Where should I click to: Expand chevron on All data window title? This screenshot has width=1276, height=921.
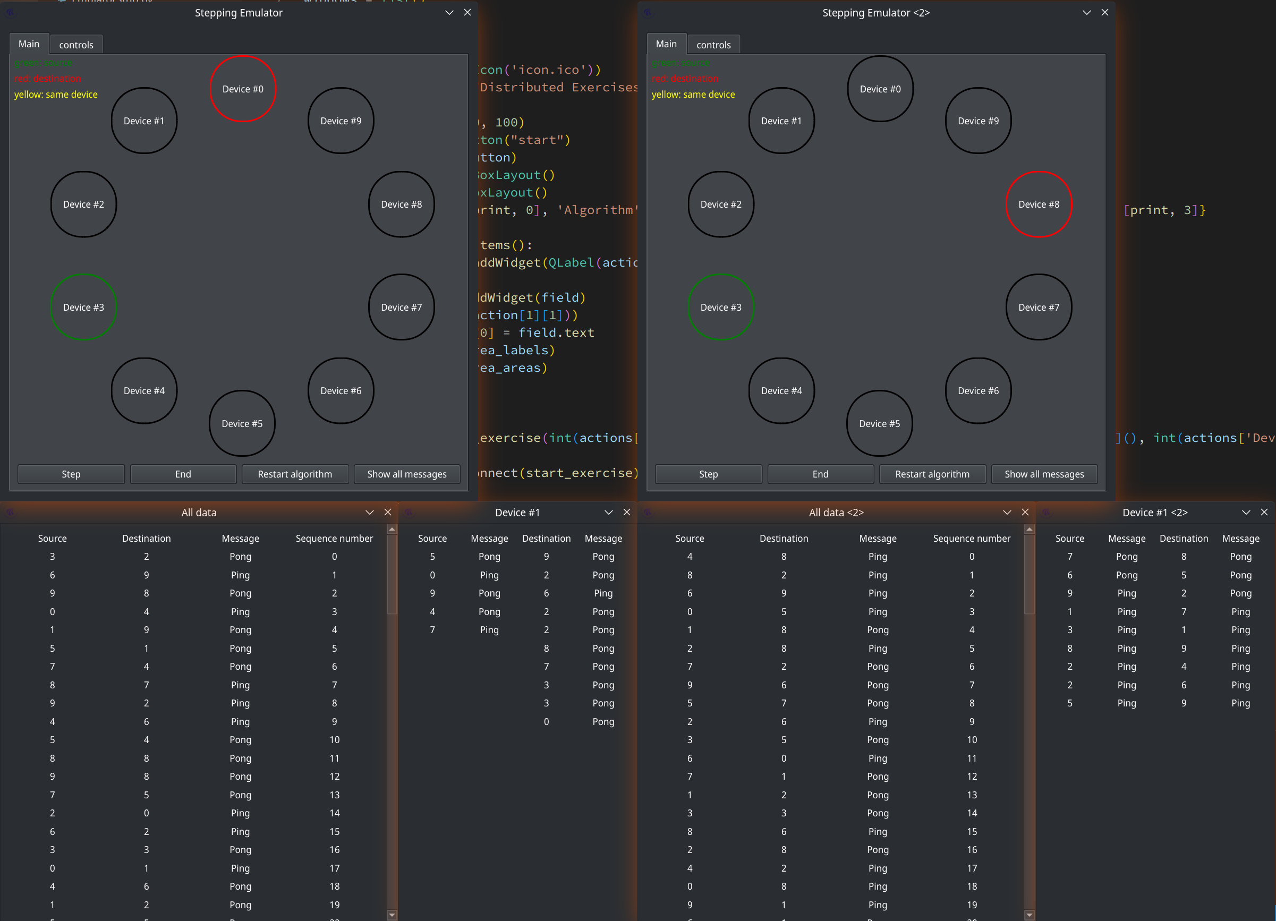point(369,512)
